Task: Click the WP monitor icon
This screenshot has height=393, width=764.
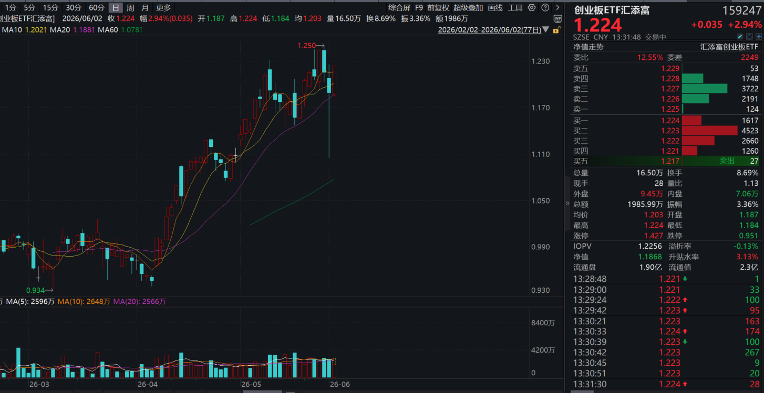Action: 557,18
